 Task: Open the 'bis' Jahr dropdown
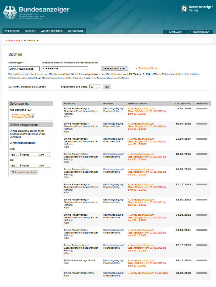44,166
